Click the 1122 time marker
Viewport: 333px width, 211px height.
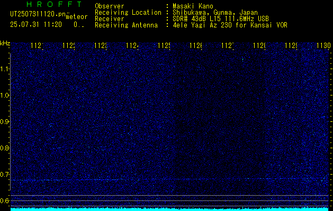(x=69, y=45)
